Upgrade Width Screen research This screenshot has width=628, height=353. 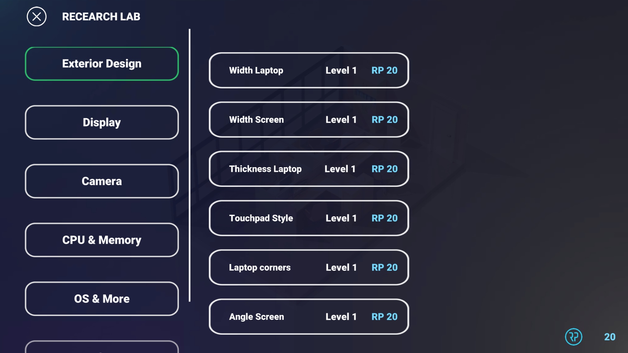[308, 120]
